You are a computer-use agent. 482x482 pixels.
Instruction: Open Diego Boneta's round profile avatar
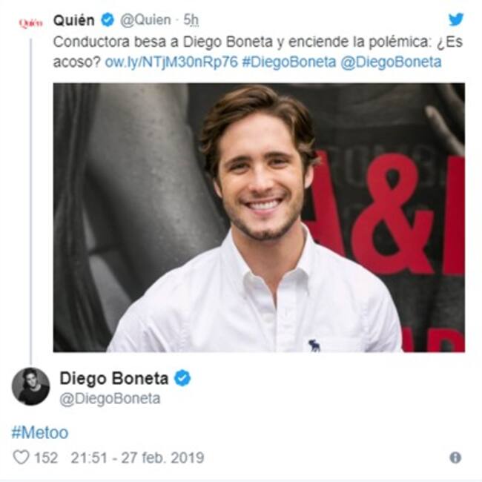click(30, 386)
